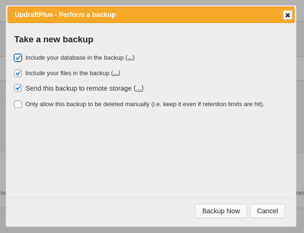Close the UpdraftPlus backup dialog with X
The height and width of the screenshot is (233, 304).
pos(288,15)
